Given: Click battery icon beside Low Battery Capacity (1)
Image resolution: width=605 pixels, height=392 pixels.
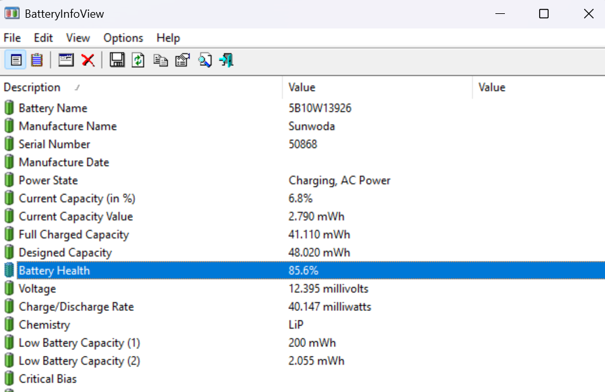Looking at the screenshot, I should pos(9,342).
